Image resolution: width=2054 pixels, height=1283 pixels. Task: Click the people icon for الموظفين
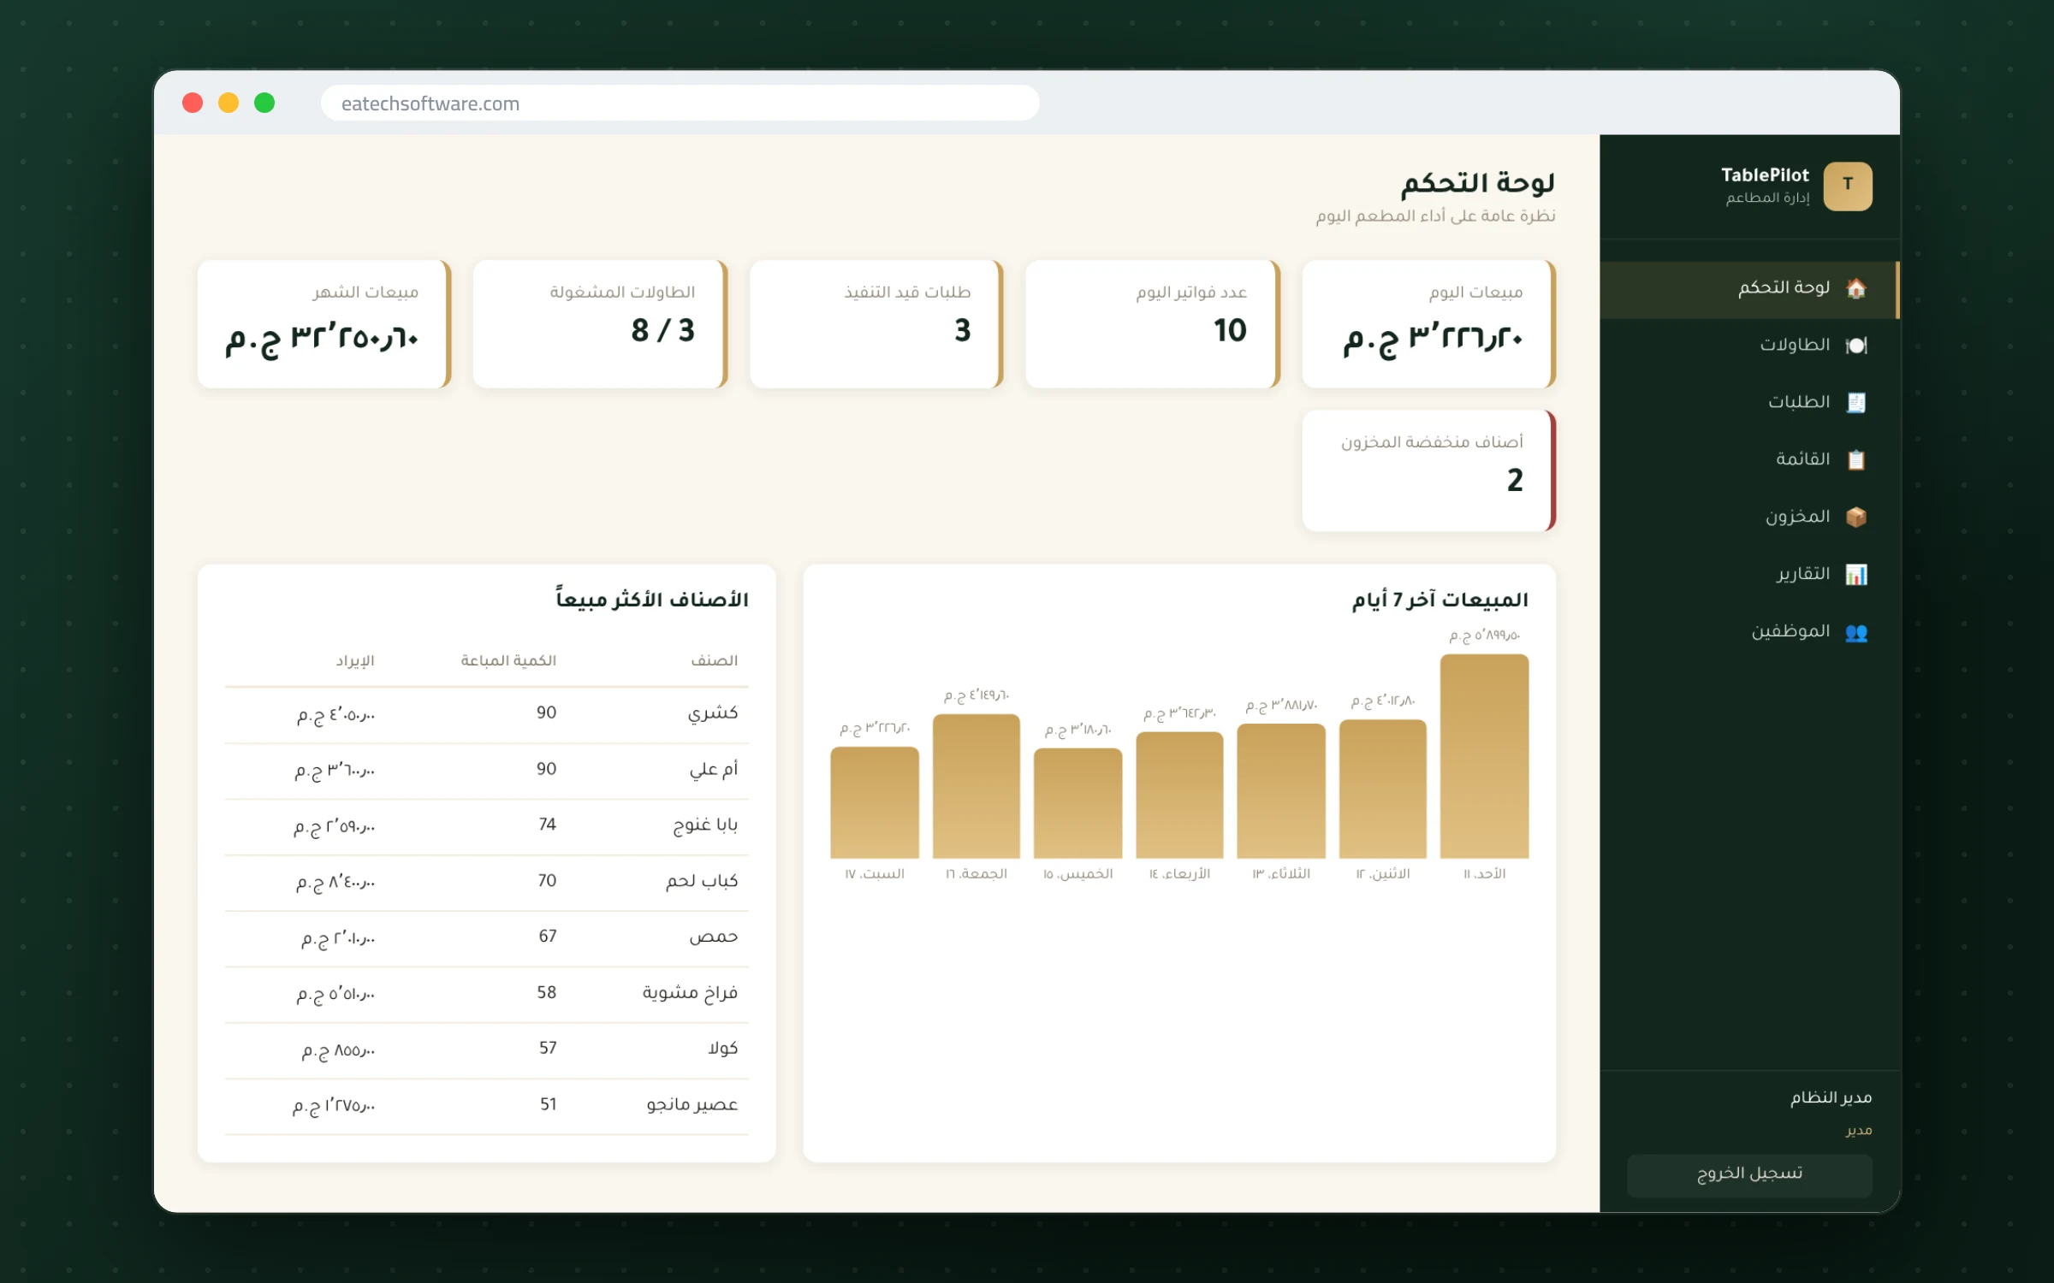1855,632
